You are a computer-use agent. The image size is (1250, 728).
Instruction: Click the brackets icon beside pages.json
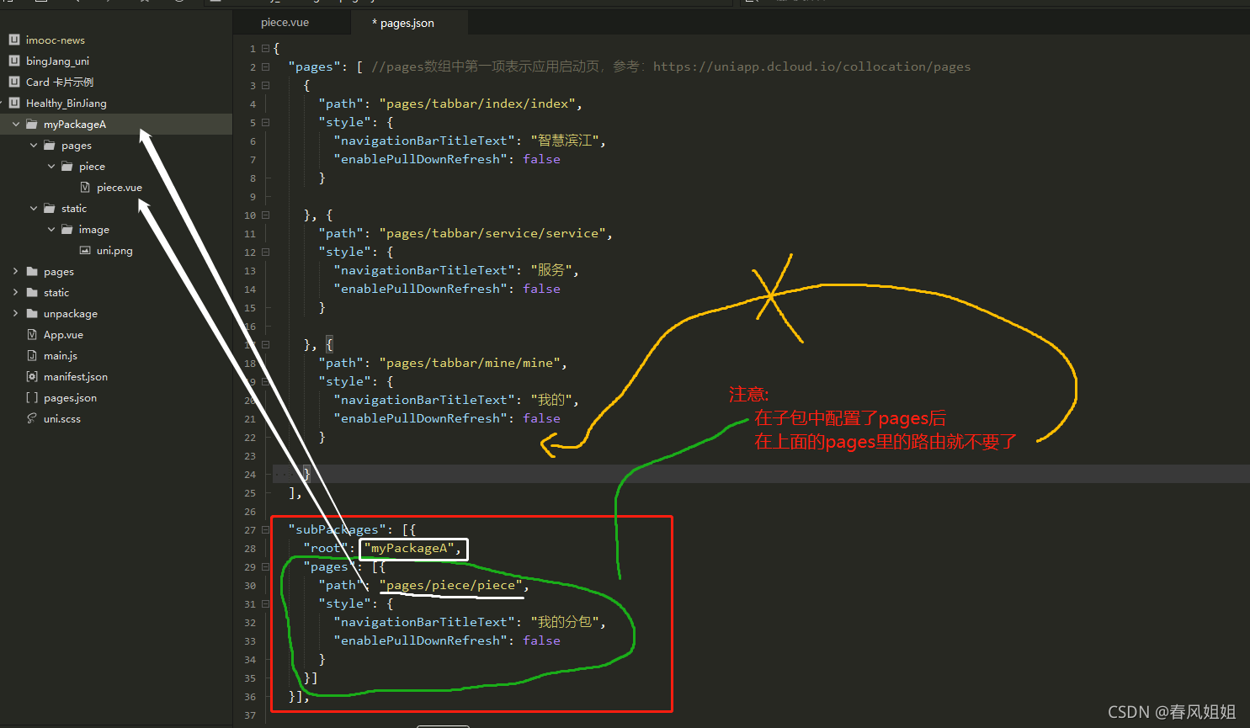pyautogui.click(x=32, y=397)
